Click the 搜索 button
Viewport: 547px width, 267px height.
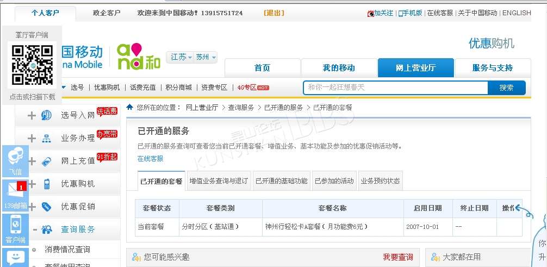(507, 88)
